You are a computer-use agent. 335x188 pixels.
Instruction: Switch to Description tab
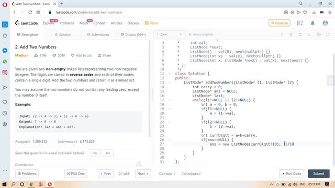coord(27,34)
